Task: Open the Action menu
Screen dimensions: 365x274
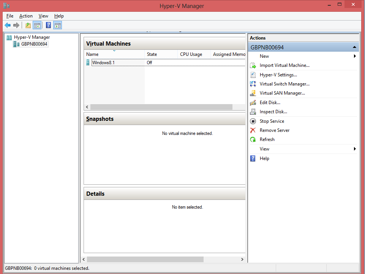Action: (26, 16)
